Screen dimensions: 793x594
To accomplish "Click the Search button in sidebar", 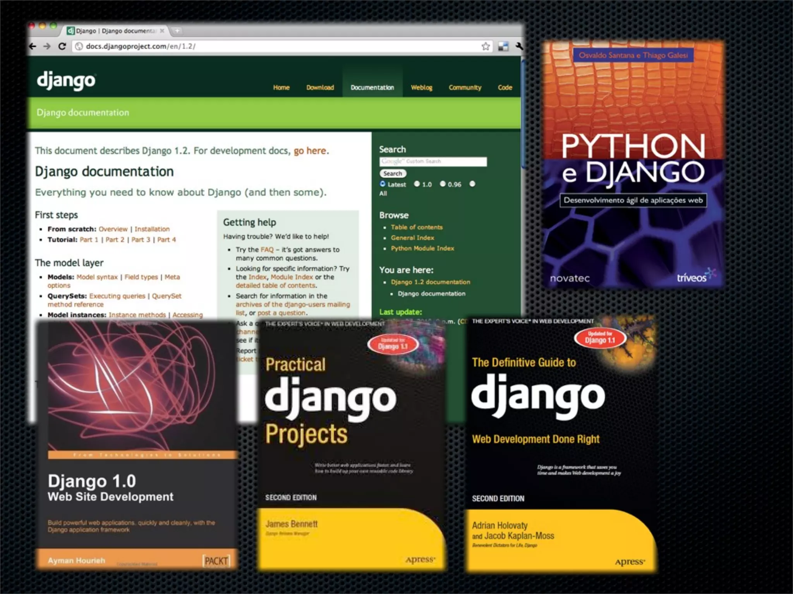I will pyautogui.click(x=393, y=174).
